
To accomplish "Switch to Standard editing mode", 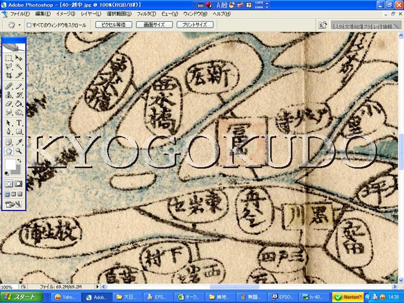I will [x=9, y=184].
